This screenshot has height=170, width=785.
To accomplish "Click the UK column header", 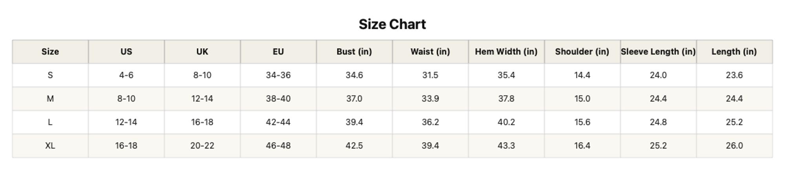I will (x=202, y=51).
